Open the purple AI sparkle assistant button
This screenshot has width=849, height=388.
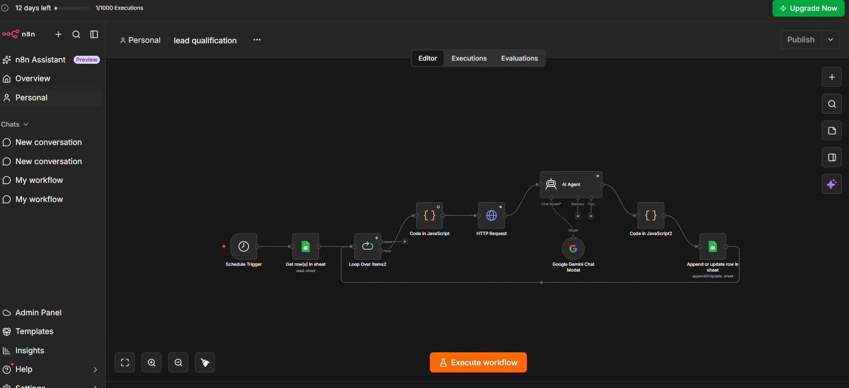(x=832, y=184)
